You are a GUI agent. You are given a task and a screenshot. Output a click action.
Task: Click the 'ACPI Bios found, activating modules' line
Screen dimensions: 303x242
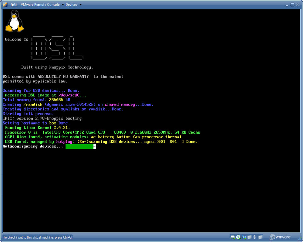coord(93,137)
